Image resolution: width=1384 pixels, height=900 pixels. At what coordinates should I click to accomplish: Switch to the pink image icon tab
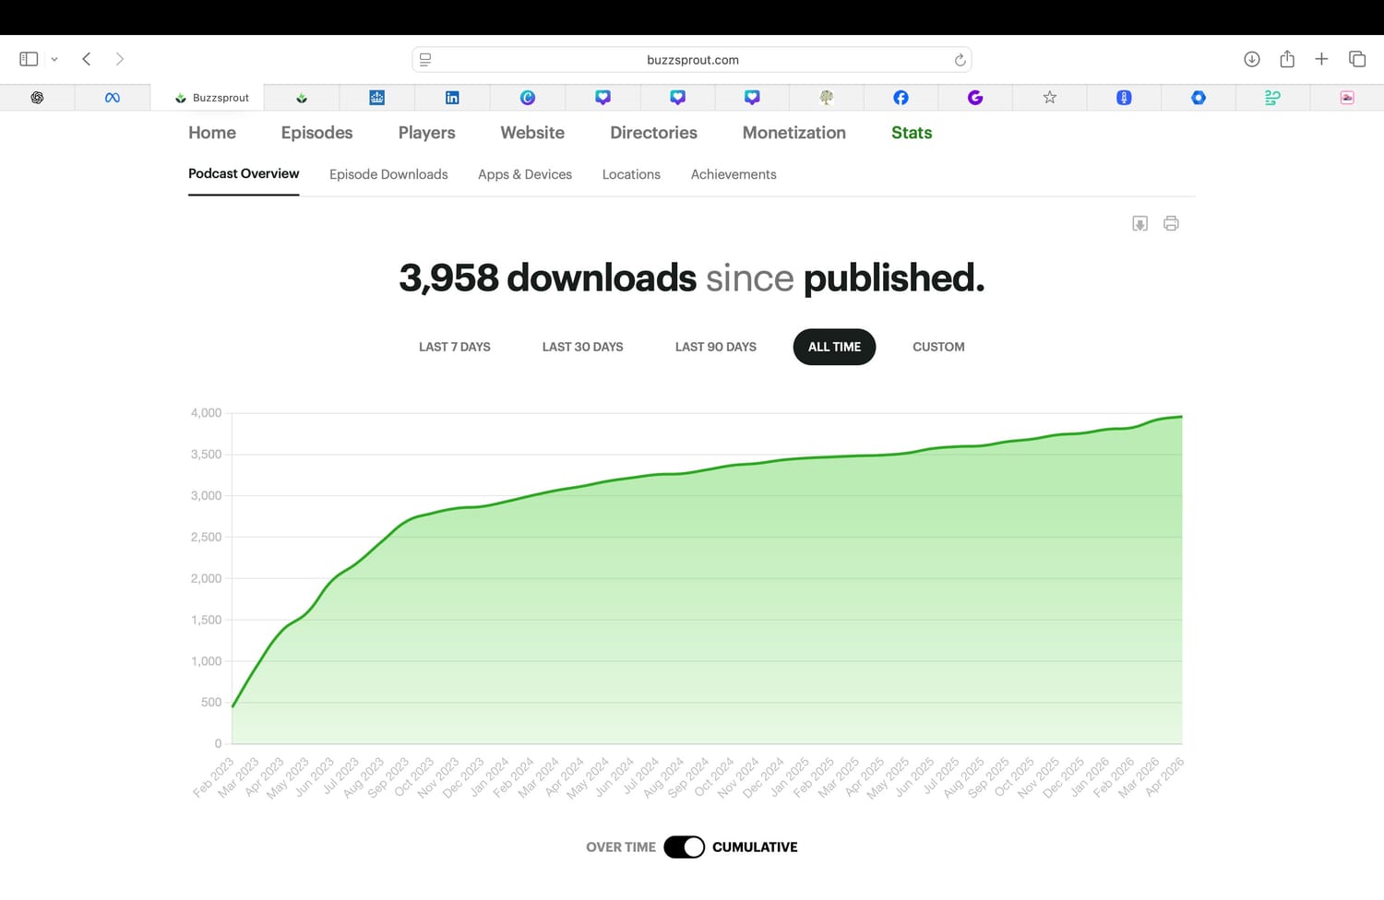1347,98
